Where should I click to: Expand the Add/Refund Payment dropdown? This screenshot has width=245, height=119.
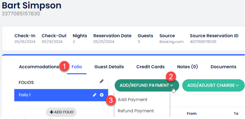pos(147,85)
